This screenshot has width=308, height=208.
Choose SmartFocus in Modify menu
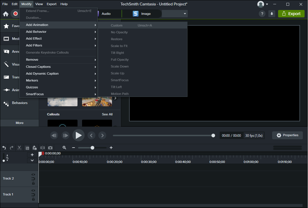pos(58,94)
